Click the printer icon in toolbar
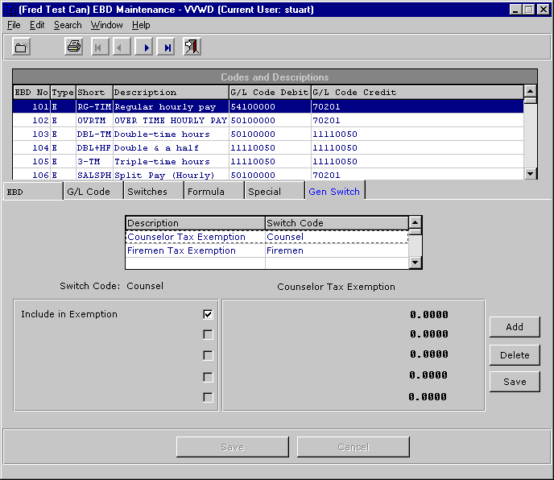 click(74, 48)
